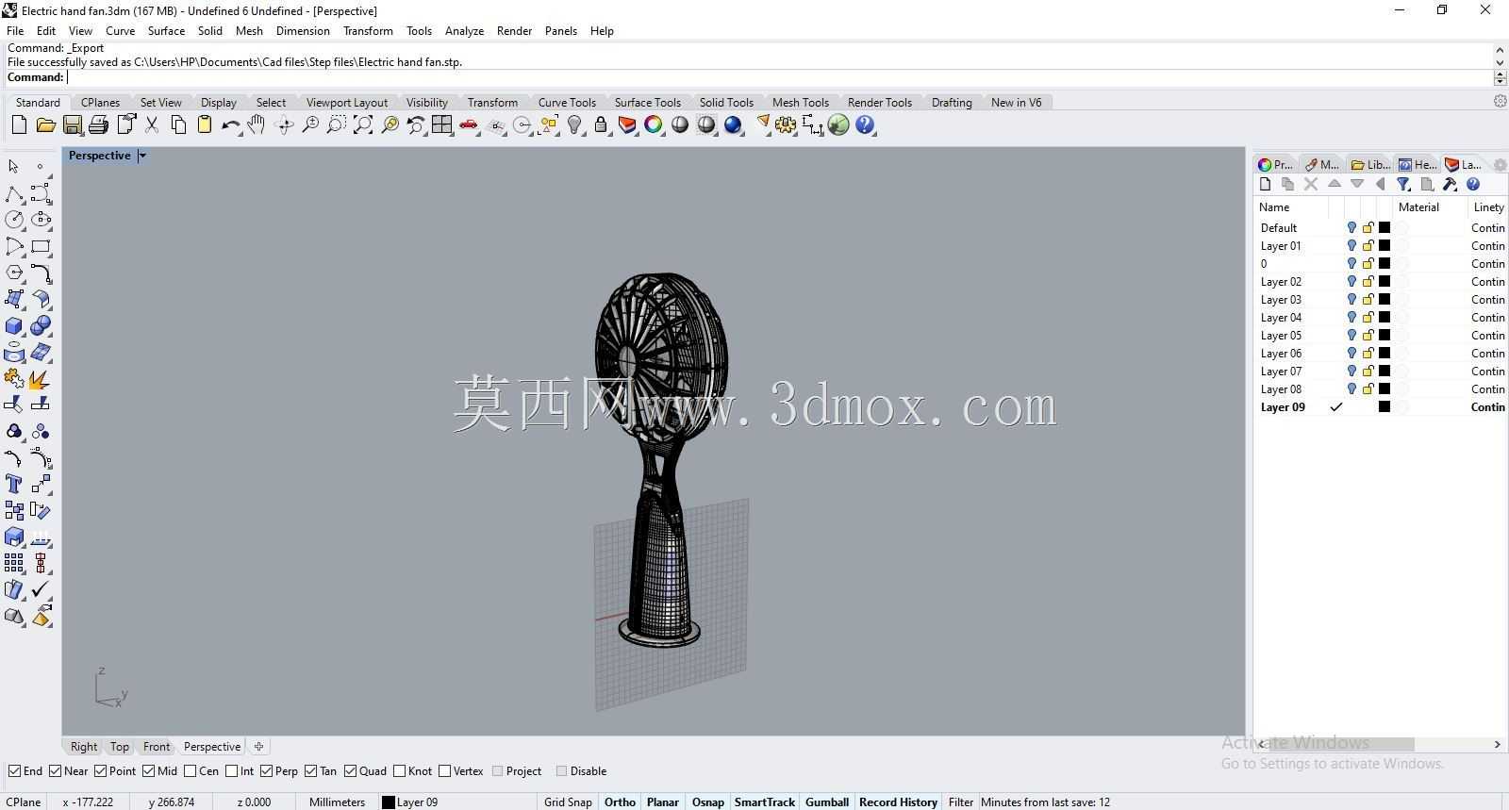
Task: Click the Lock objects padlock icon in toolbar
Action: (x=601, y=125)
